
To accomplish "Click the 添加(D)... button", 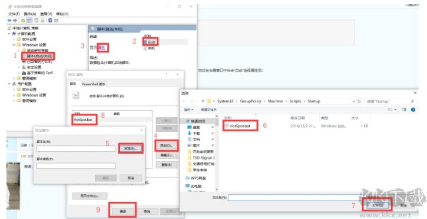I will click(x=167, y=146).
